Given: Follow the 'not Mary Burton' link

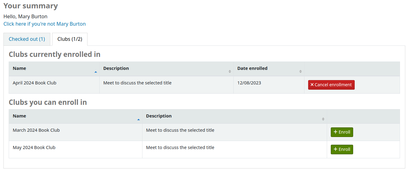Looking at the screenshot, I should (x=44, y=24).
